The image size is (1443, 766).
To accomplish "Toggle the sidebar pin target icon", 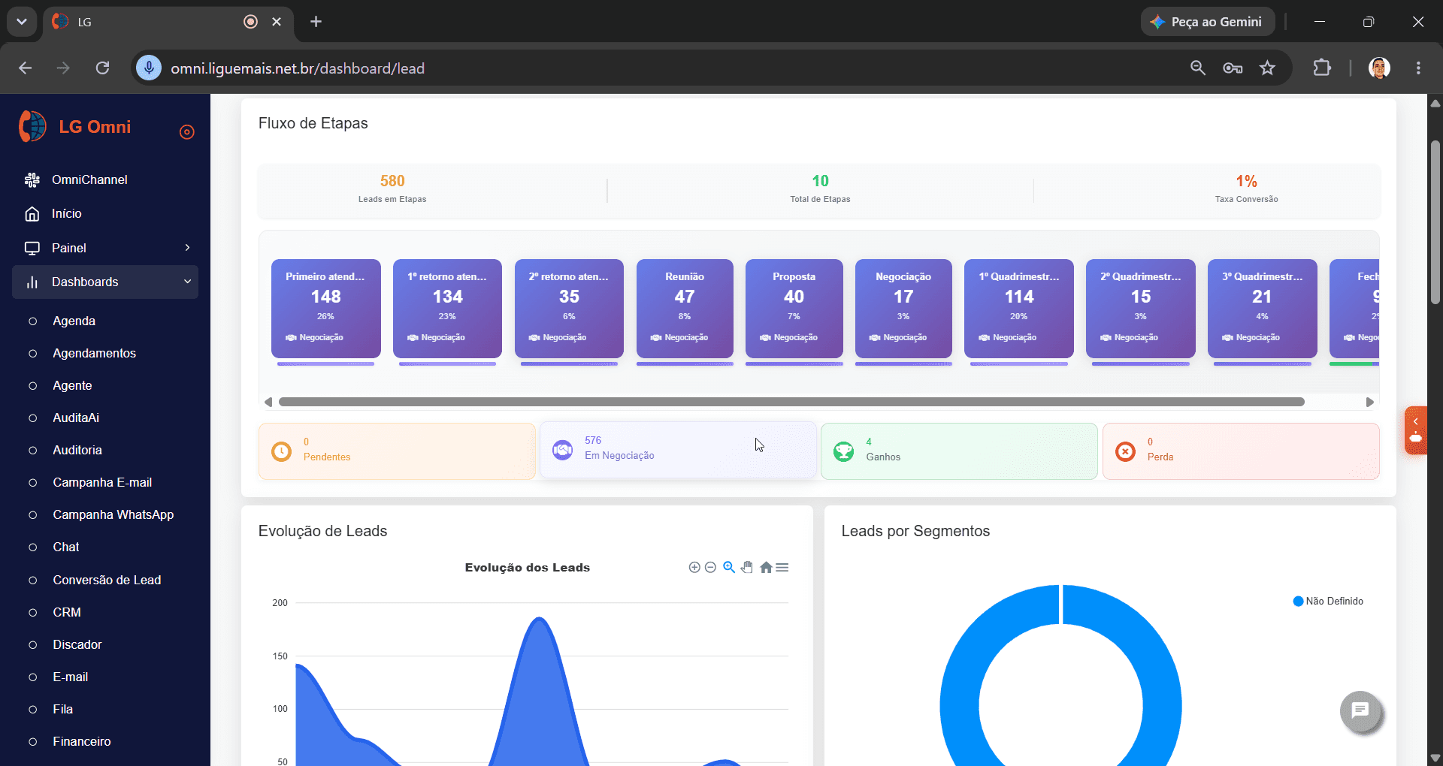I will (x=187, y=132).
